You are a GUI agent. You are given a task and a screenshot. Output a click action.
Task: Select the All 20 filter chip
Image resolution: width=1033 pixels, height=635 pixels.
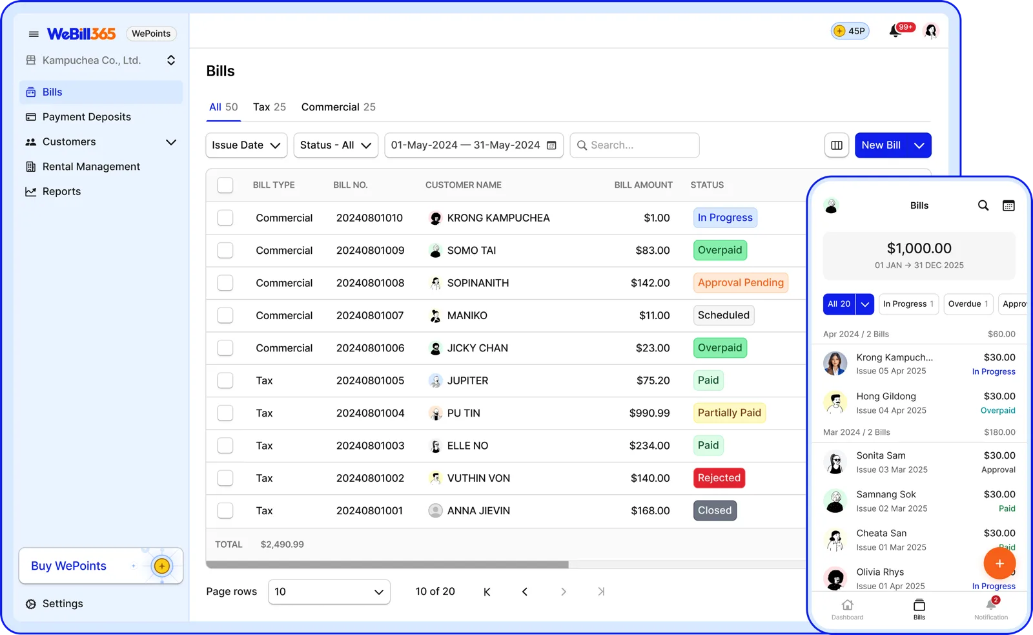coord(839,304)
